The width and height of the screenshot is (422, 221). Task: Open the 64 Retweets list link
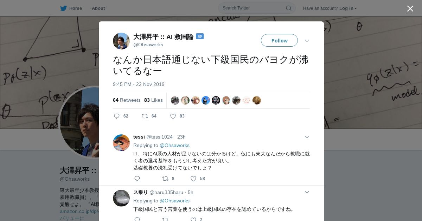click(x=127, y=100)
